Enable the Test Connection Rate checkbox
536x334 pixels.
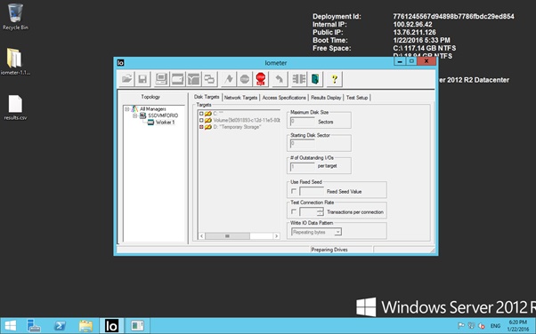(293, 211)
